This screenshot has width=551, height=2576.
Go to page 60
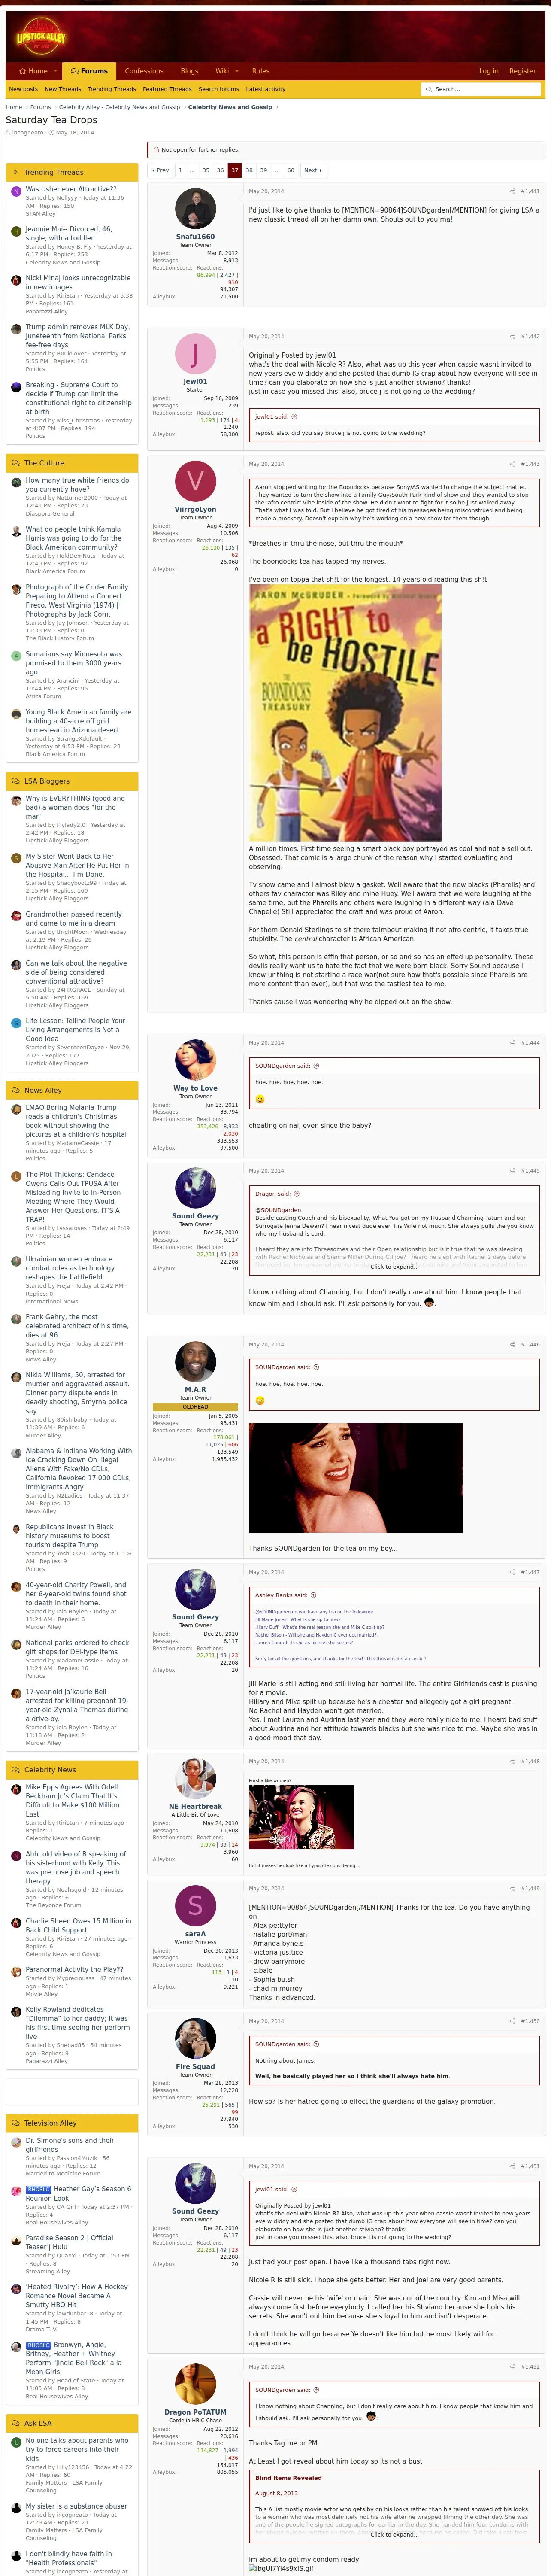coord(291,170)
